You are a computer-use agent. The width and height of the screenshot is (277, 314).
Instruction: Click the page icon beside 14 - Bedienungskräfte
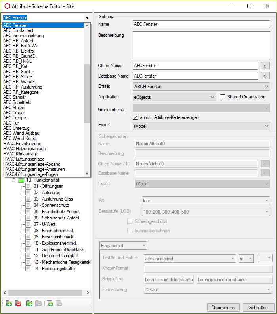click(28, 269)
